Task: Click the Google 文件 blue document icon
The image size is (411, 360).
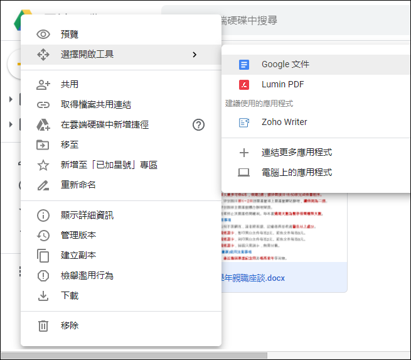Action: 243,65
